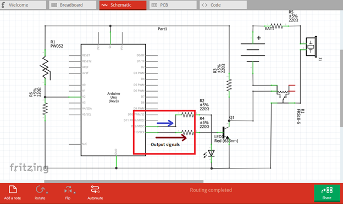Image resolution: width=343 pixels, height=204 pixels.
Task: Select the J1 piezo buzzer symbol
Action: 311,47
